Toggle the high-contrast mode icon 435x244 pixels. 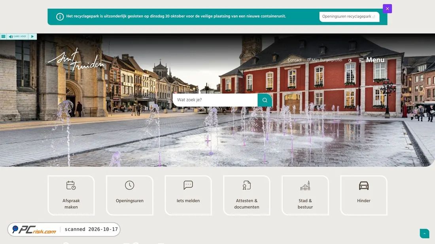[x=350, y=60]
